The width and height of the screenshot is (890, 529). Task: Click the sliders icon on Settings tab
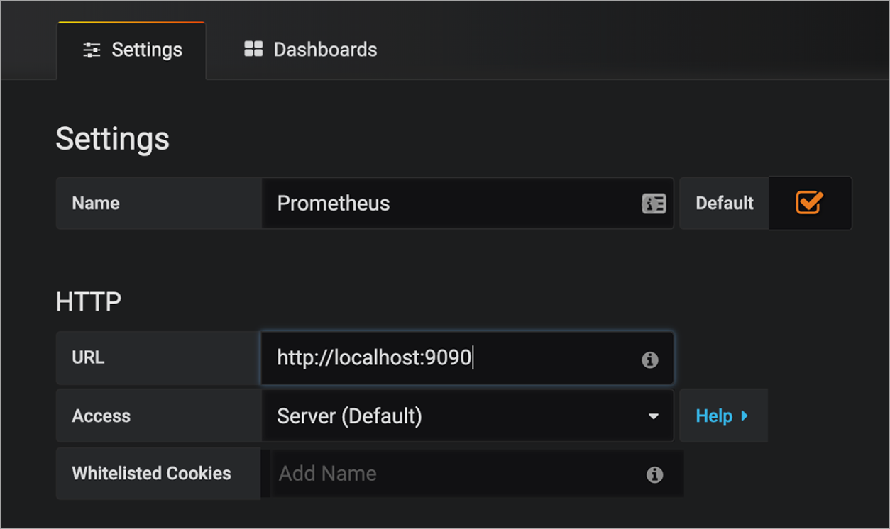pyautogui.click(x=92, y=50)
